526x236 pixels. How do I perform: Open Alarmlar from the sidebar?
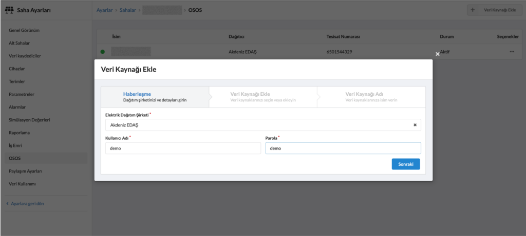[17, 107]
